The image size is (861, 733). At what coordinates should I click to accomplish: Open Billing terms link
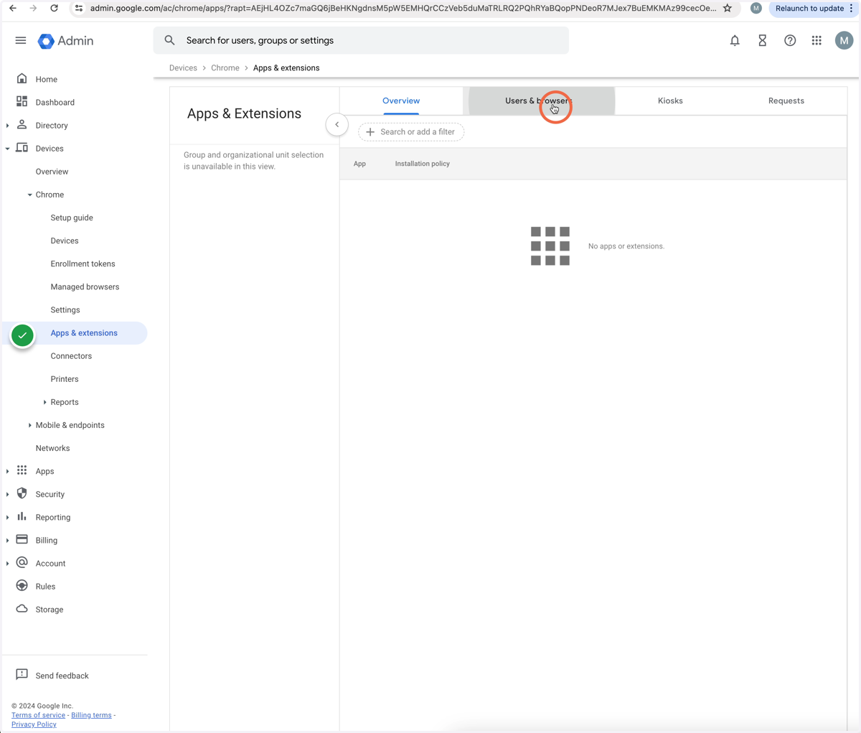pos(91,715)
